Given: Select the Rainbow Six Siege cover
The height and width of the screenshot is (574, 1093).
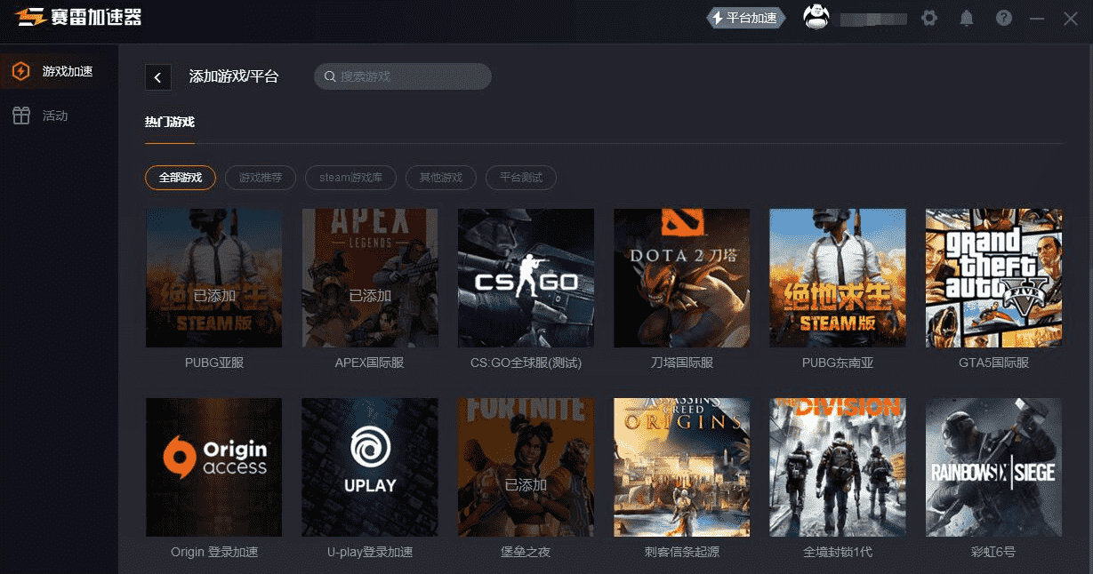Looking at the screenshot, I should pyautogui.click(x=993, y=467).
